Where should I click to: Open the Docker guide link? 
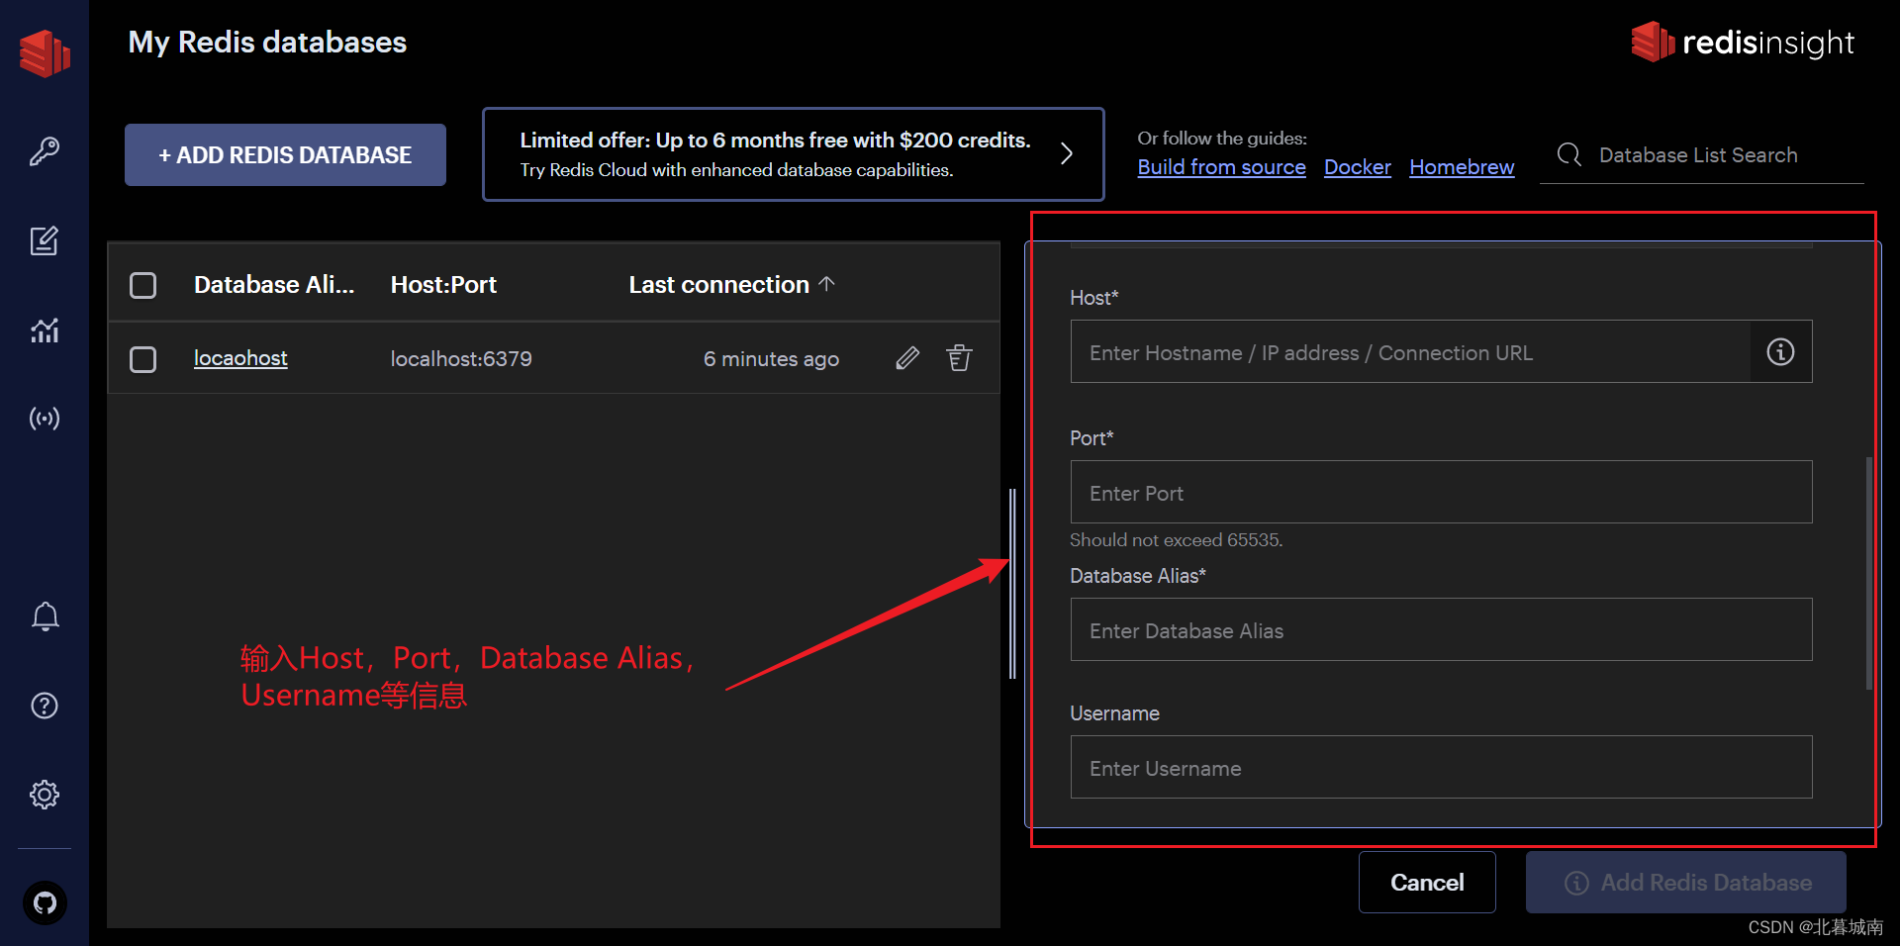tap(1358, 167)
